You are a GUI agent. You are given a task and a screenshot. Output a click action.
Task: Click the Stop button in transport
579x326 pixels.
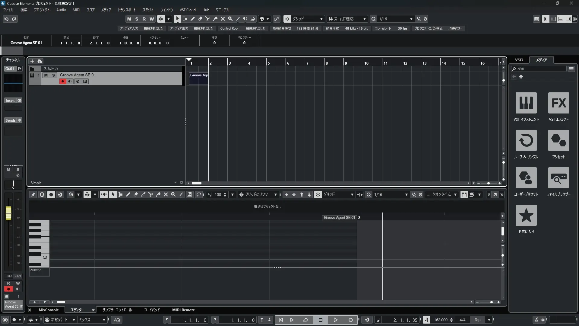(x=320, y=320)
